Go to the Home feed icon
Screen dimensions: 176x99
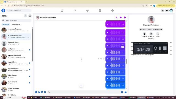[62, 10]
